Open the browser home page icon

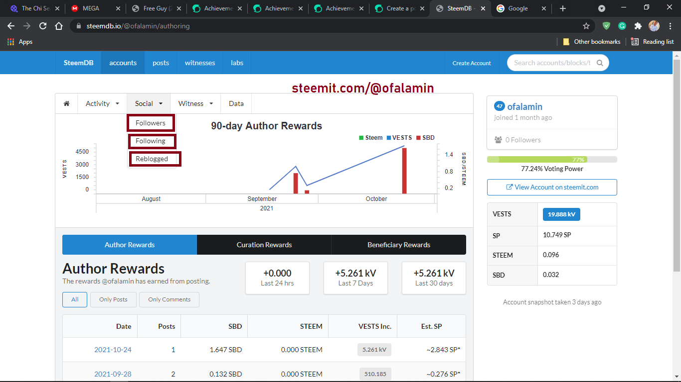point(59,26)
